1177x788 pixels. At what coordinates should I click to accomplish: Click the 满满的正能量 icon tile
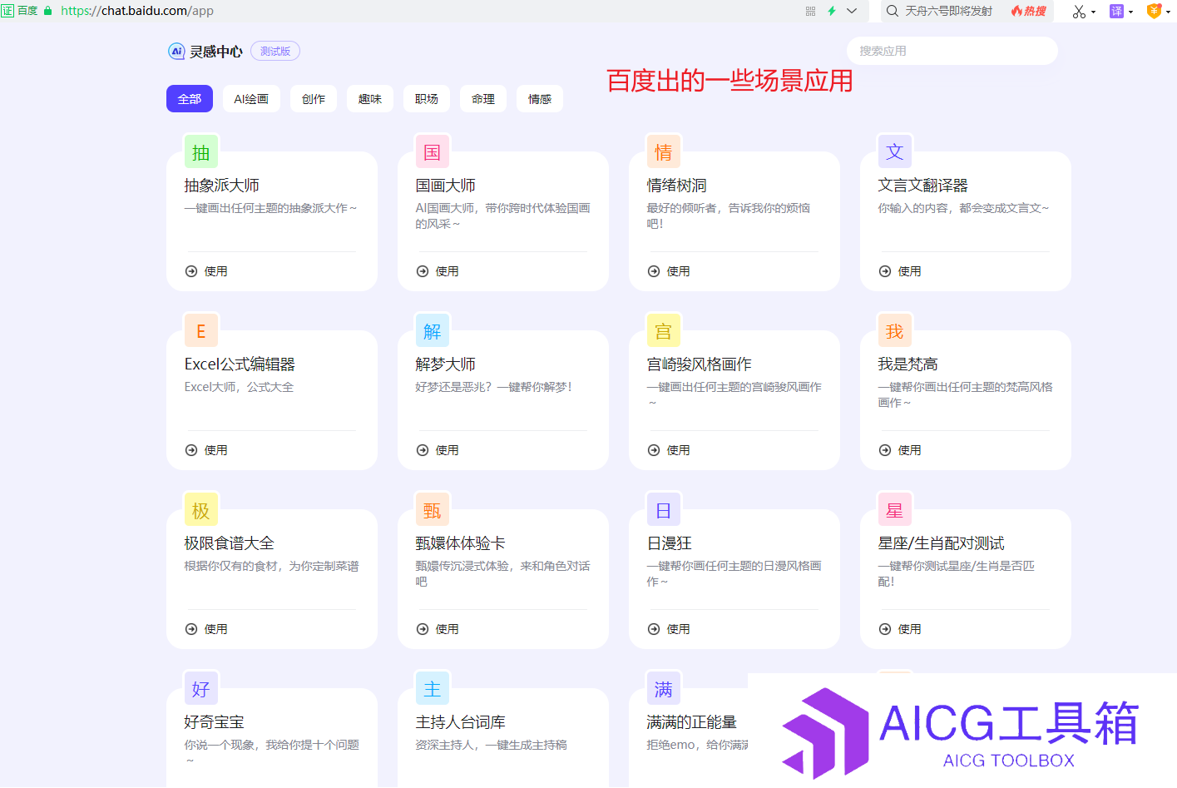point(664,689)
